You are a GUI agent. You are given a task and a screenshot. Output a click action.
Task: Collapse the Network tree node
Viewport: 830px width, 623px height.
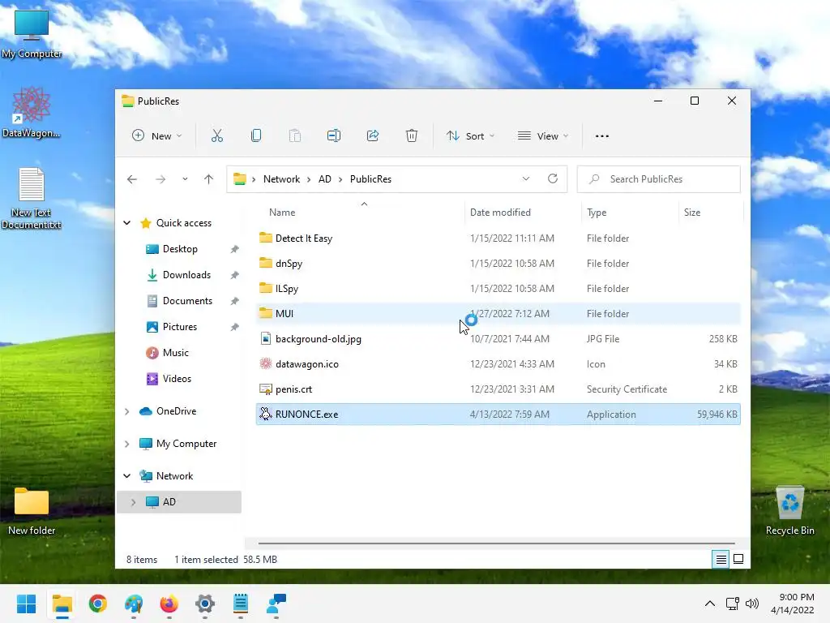[127, 475]
